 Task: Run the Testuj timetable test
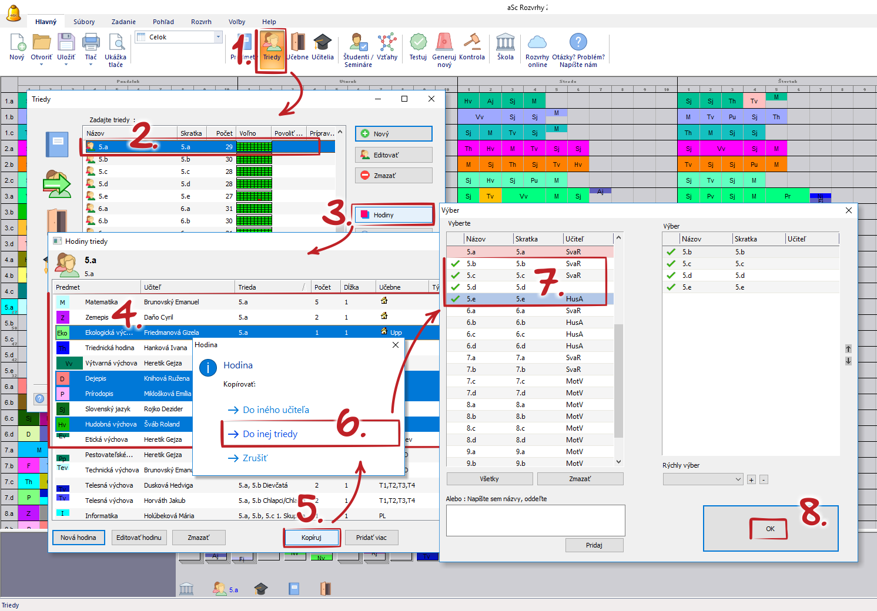pos(418,44)
